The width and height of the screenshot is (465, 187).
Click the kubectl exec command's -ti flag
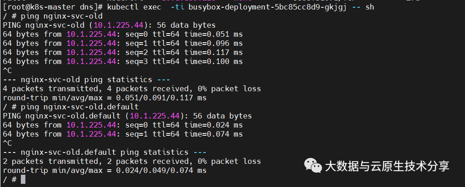pos(177,7)
